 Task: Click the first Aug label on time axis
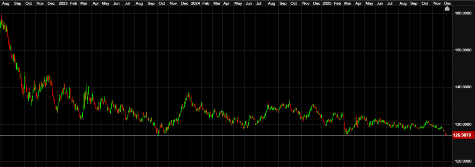(x=6, y=3)
